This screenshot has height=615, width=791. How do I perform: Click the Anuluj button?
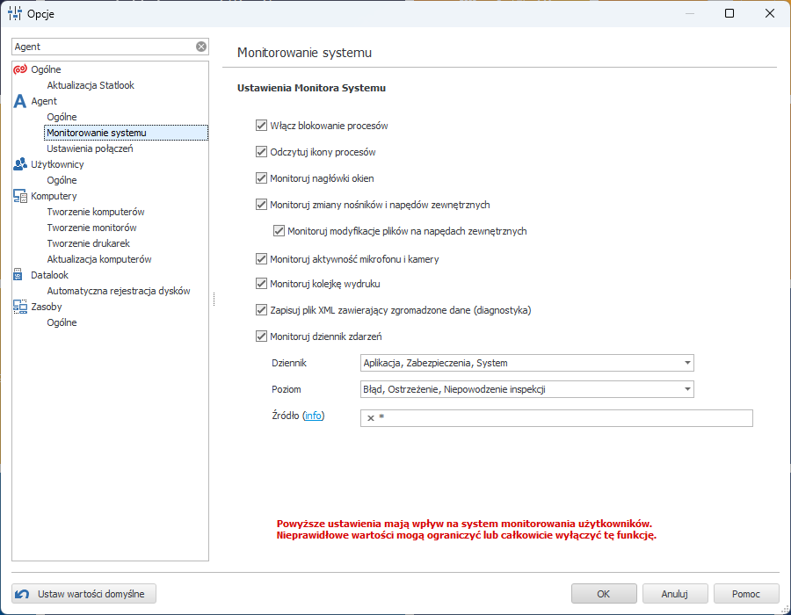pyautogui.click(x=674, y=594)
